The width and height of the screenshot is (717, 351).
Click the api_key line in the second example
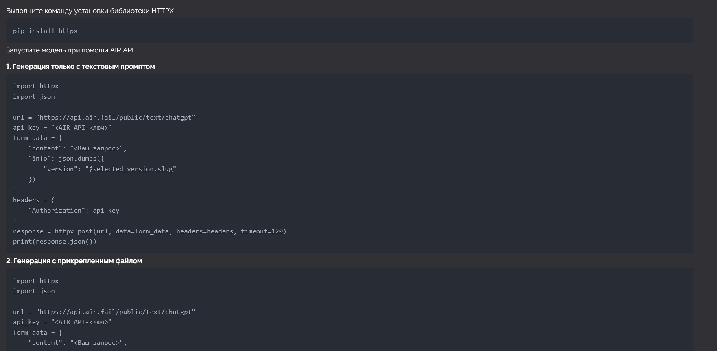[x=62, y=322]
